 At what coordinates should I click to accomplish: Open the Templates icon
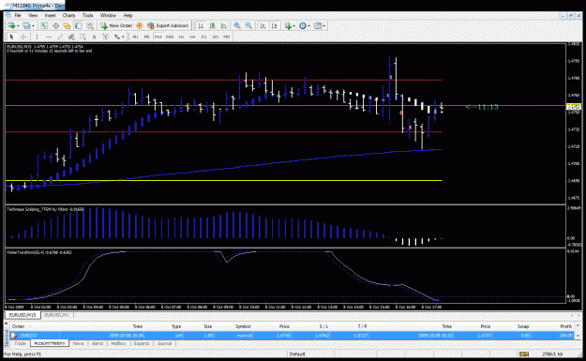(318, 25)
